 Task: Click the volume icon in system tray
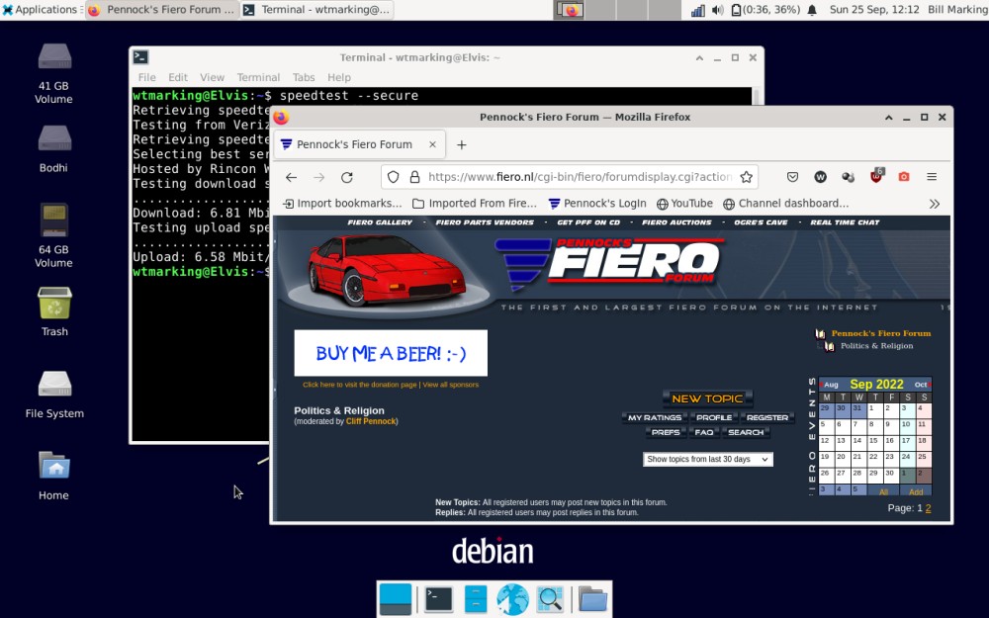(717, 10)
